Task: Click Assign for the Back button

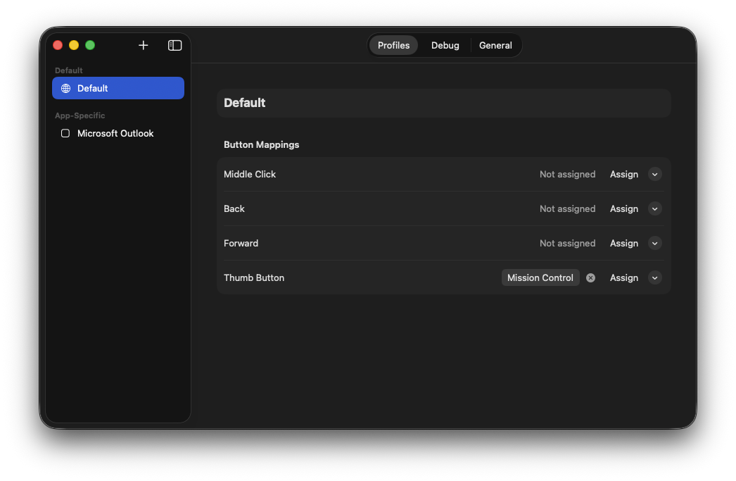Action: point(623,208)
